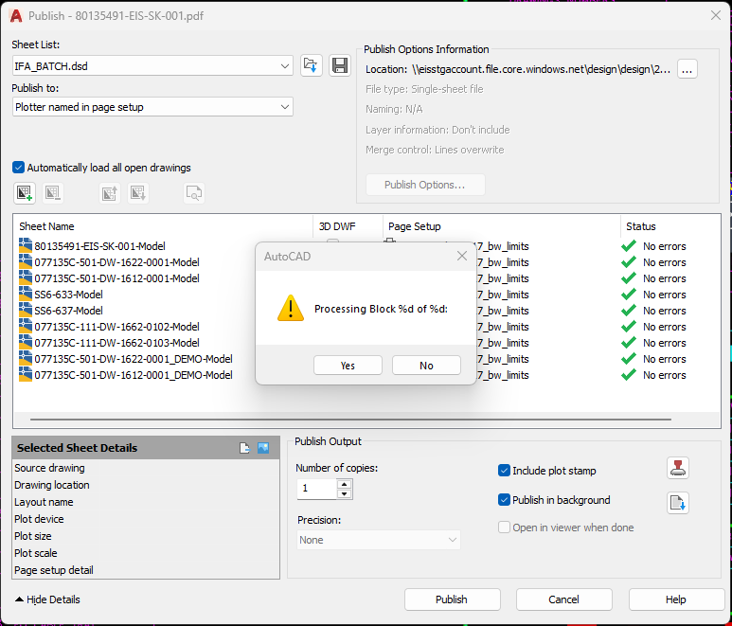This screenshot has width=732, height=626.
Task: Increase number of copies with up arrow
Action: pos(345,484)
